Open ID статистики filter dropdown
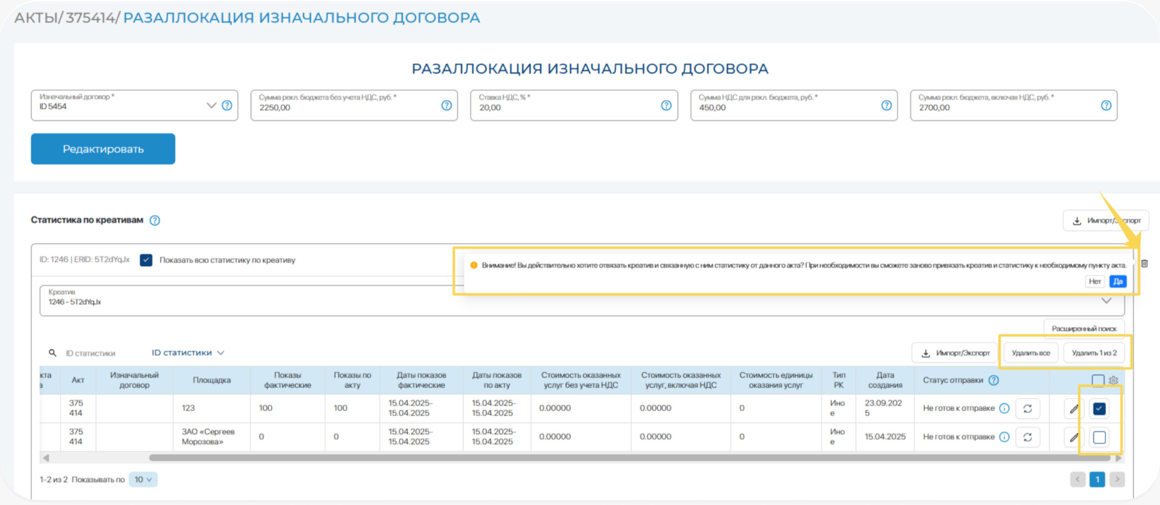The height and width of the screenshot is (505, 1160). coord(188,353)
